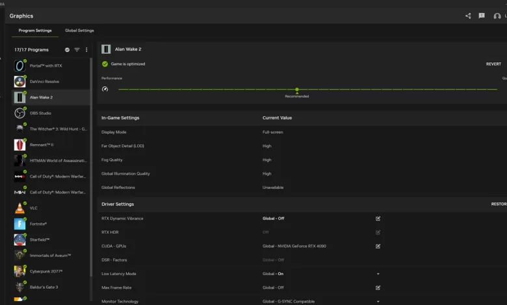Select the Remnant II program icon
The height and width of the screenshot is (305, 507).
pos(19,145)
